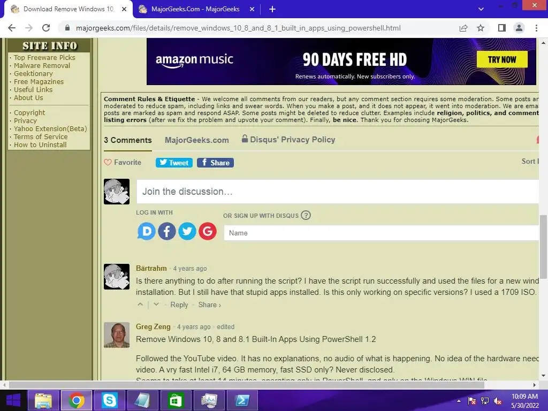Log in with the Twitter icon

[187, 231]
